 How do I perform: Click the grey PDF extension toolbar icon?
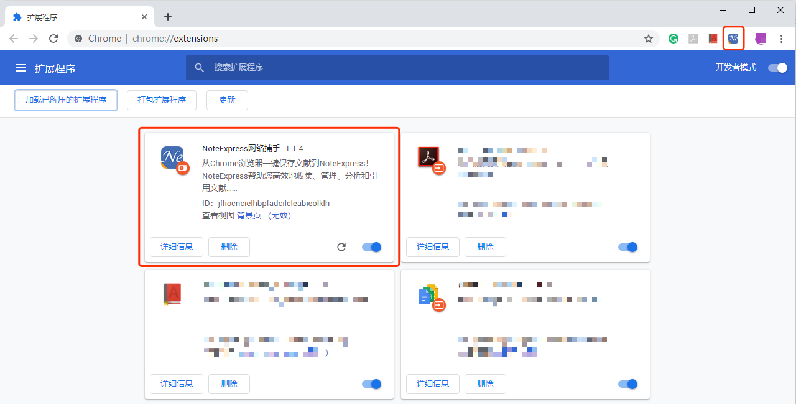(x=693, y=39)
